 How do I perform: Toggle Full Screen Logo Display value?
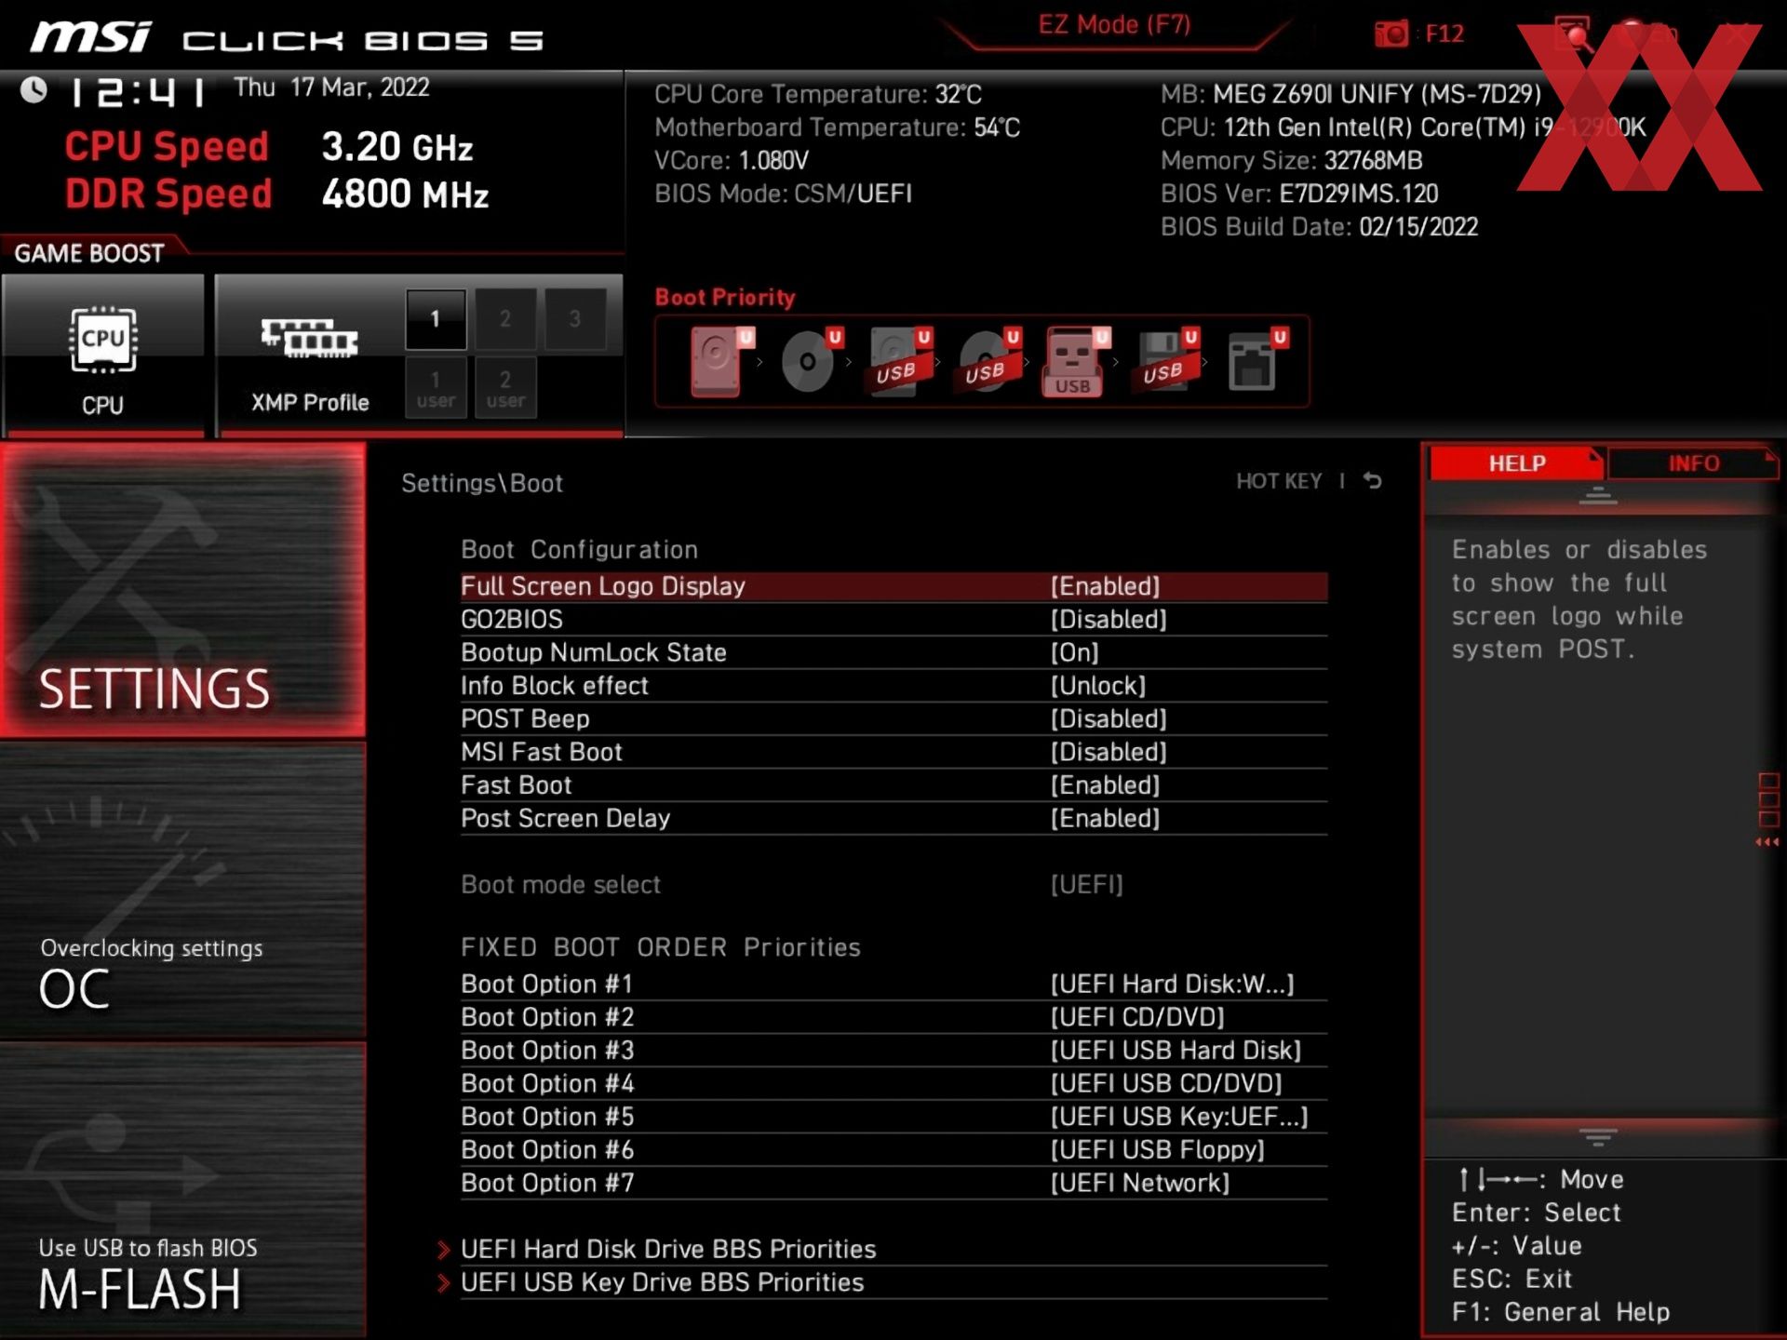point(1106,586)
